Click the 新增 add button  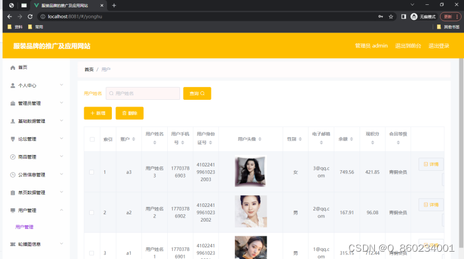click(x=98, y=113)
